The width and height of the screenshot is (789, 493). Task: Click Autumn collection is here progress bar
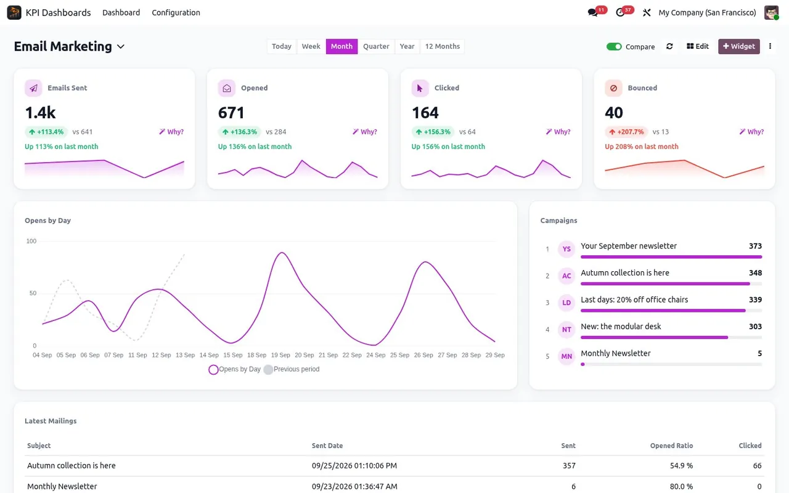tap(671, 283)
